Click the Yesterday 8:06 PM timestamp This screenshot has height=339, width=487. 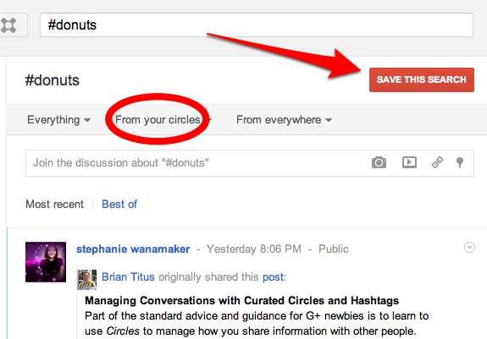(254, 249)
